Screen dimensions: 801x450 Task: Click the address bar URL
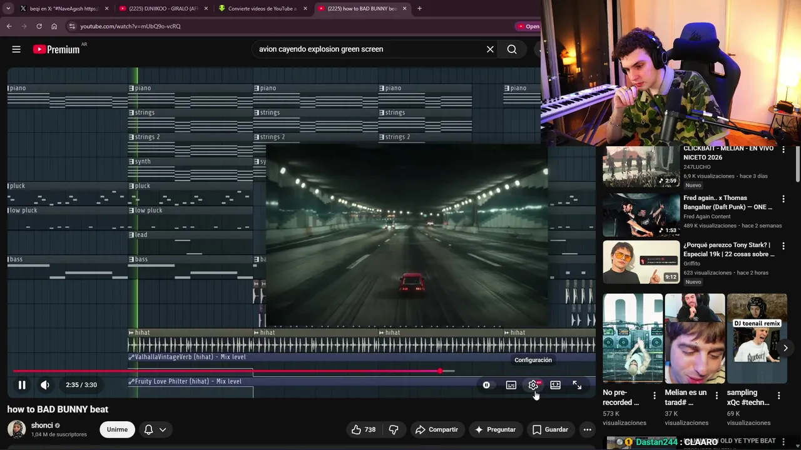tap(130, 26)
